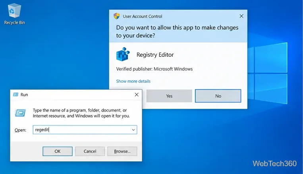Viewport: 303px width, 174px height.
Task: Open Show more details link
Action: [x=133, y=81]
